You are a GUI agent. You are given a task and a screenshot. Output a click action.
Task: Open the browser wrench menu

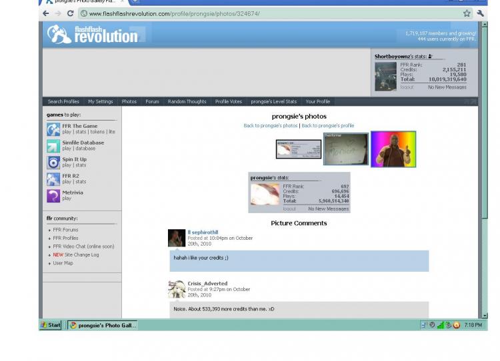point(480,13)
